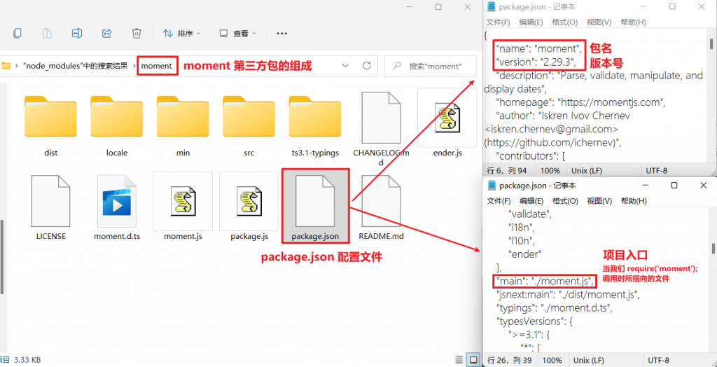Open 文件(F) menu in top Notepad
The width and height of the screenshot is (717, 367).
(x=498, y=22)
